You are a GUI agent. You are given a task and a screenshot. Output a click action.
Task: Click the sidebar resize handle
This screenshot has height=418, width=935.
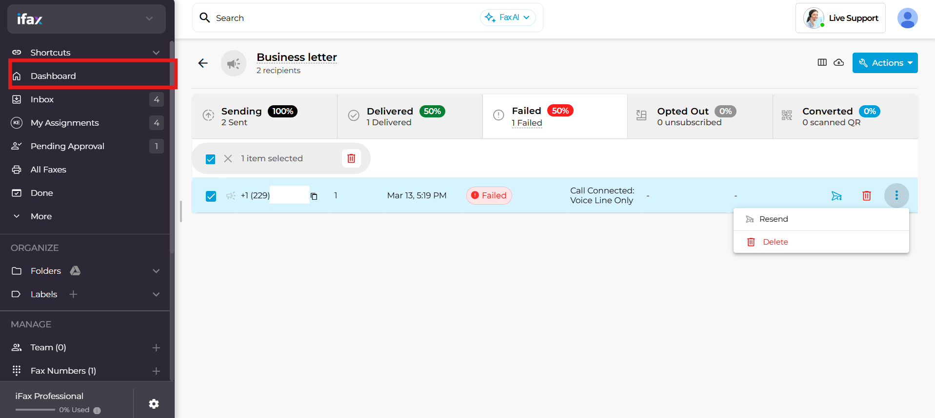181,211
